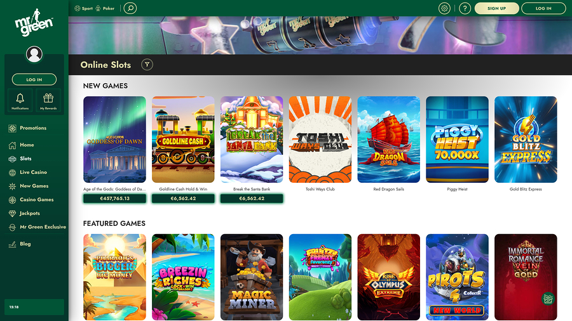The image size is (572, 321).
Task: Open the Notifications bell
Action: coord(20,100)
